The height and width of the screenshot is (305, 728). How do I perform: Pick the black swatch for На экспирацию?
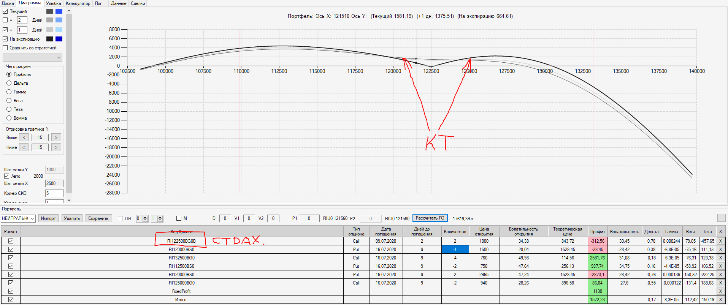pyautogui.click(x=50, y=39)
